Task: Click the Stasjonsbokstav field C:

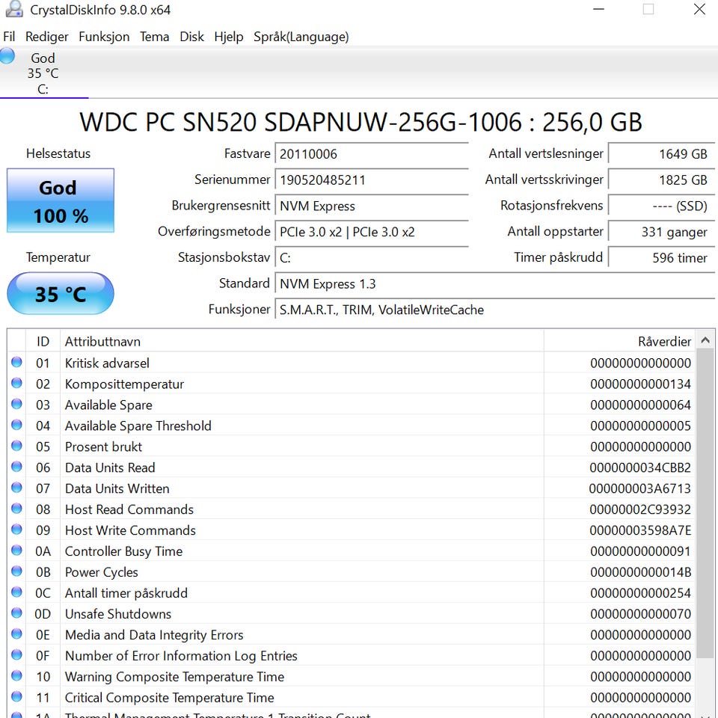Action: pyautogui.click(x=372, y=258)
